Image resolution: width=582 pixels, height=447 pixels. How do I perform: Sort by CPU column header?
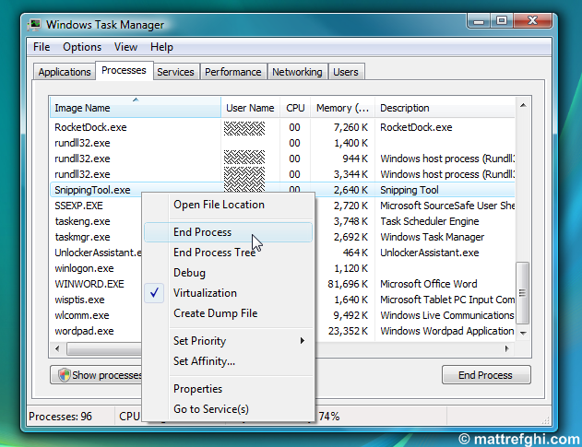click(x=295, y=108)
